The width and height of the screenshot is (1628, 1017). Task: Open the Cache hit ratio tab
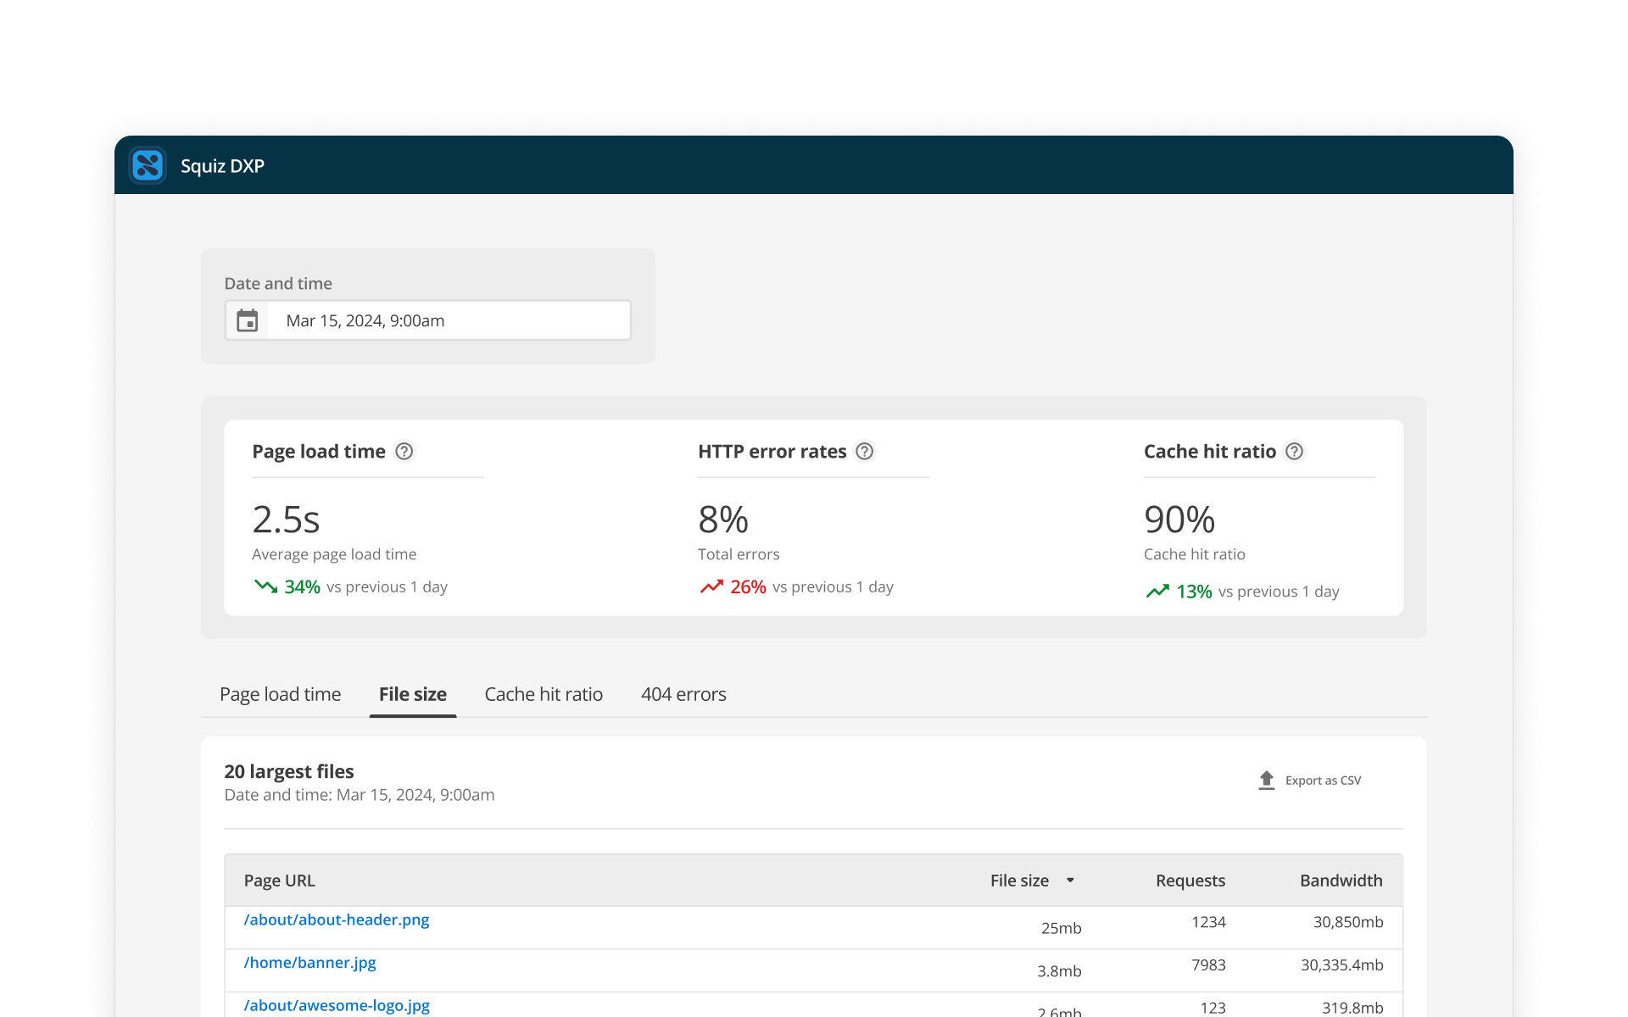pyautogui.click(x=544, y=694)
